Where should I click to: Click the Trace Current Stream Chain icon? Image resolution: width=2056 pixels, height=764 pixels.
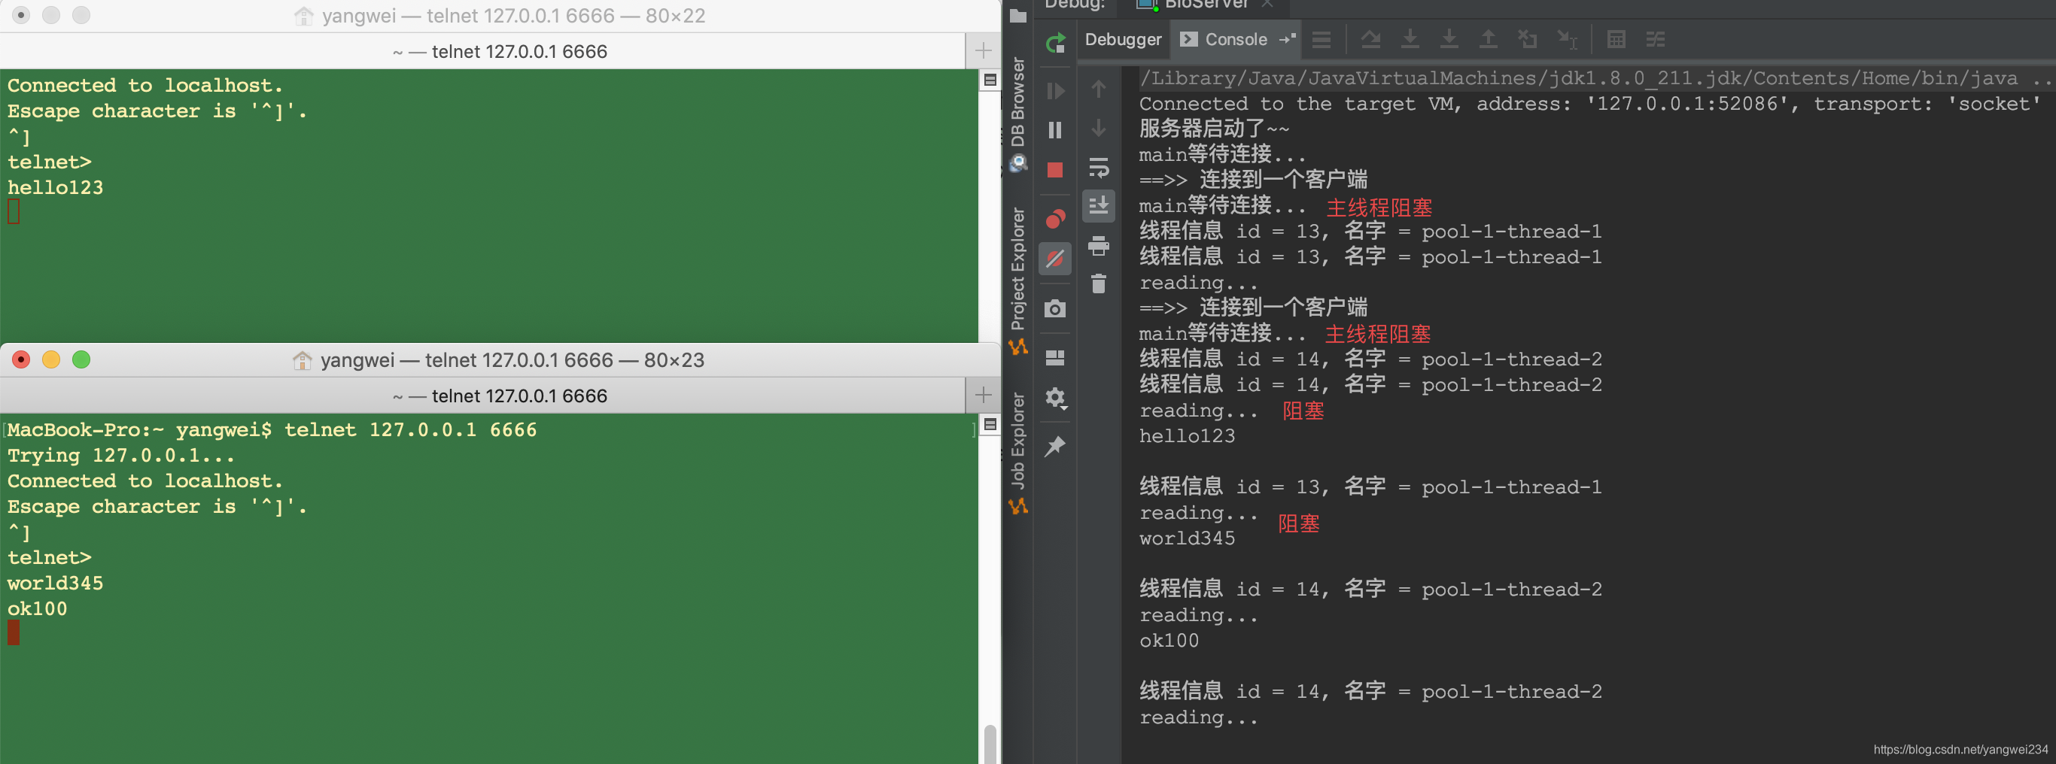pos(1656,40)
